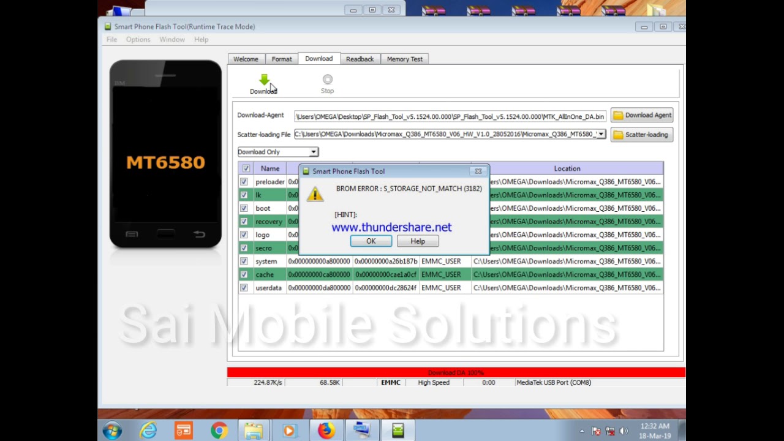This screenshot has height=441, width=784.
Task: Uncheck the boot partition checkbox
Action: click(x=244, y=208)
